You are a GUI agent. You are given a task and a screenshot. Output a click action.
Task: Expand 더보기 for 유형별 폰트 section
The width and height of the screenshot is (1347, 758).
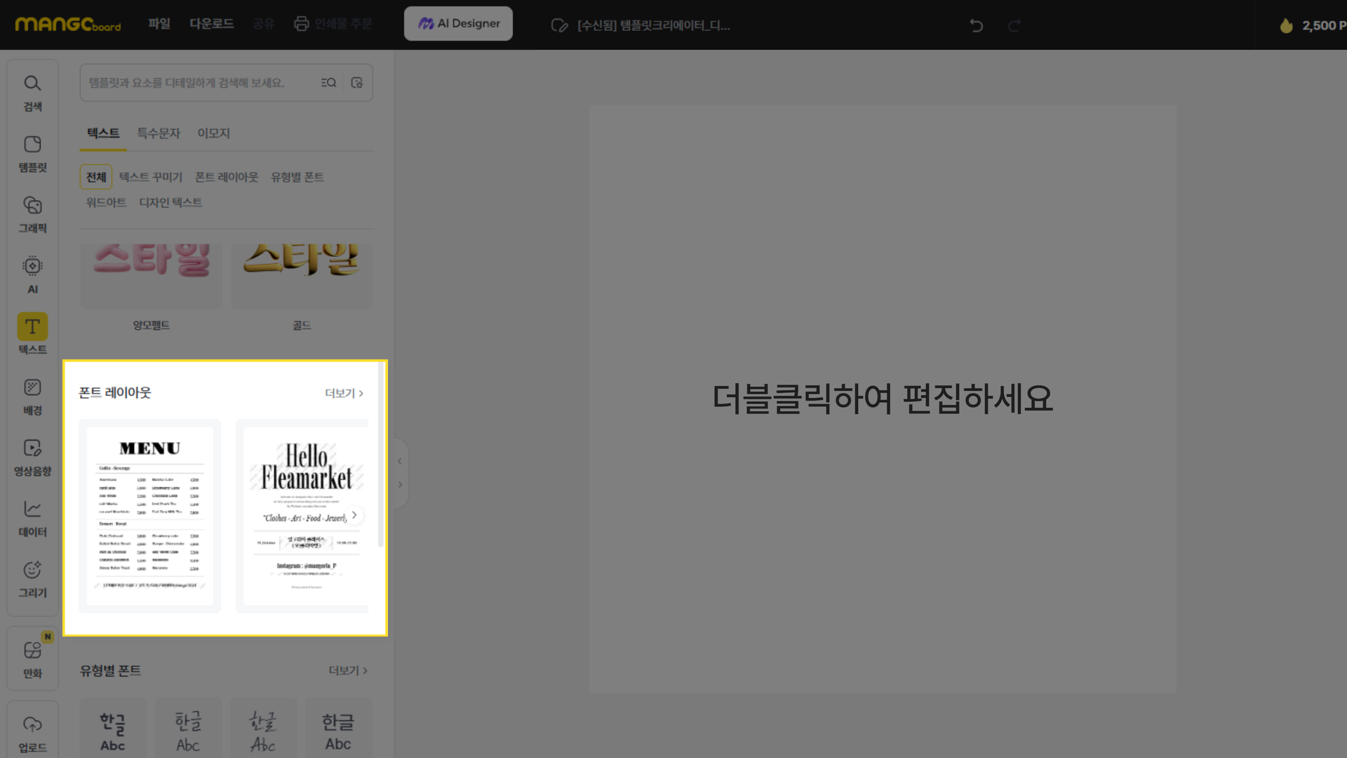348,671
